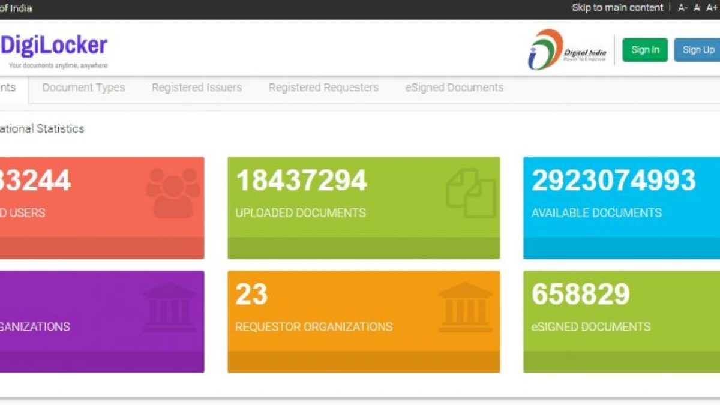The width and height of the screenshot is (720, 405).
Task: Increase font size with A+
Action: click(x=712, y=8)
